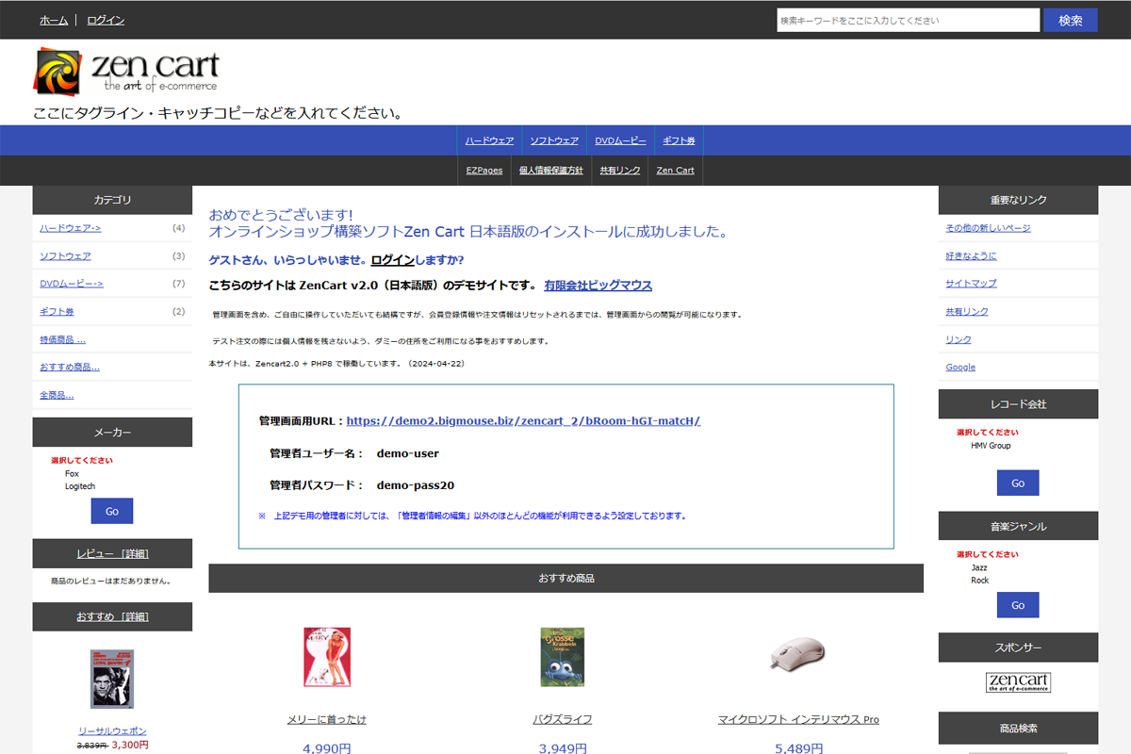Click ログイン link in the top bar
Screen dimensions: 1131x754
click(106, 20)
